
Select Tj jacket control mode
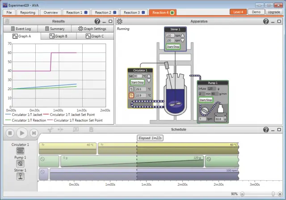[x=131, y=89]
